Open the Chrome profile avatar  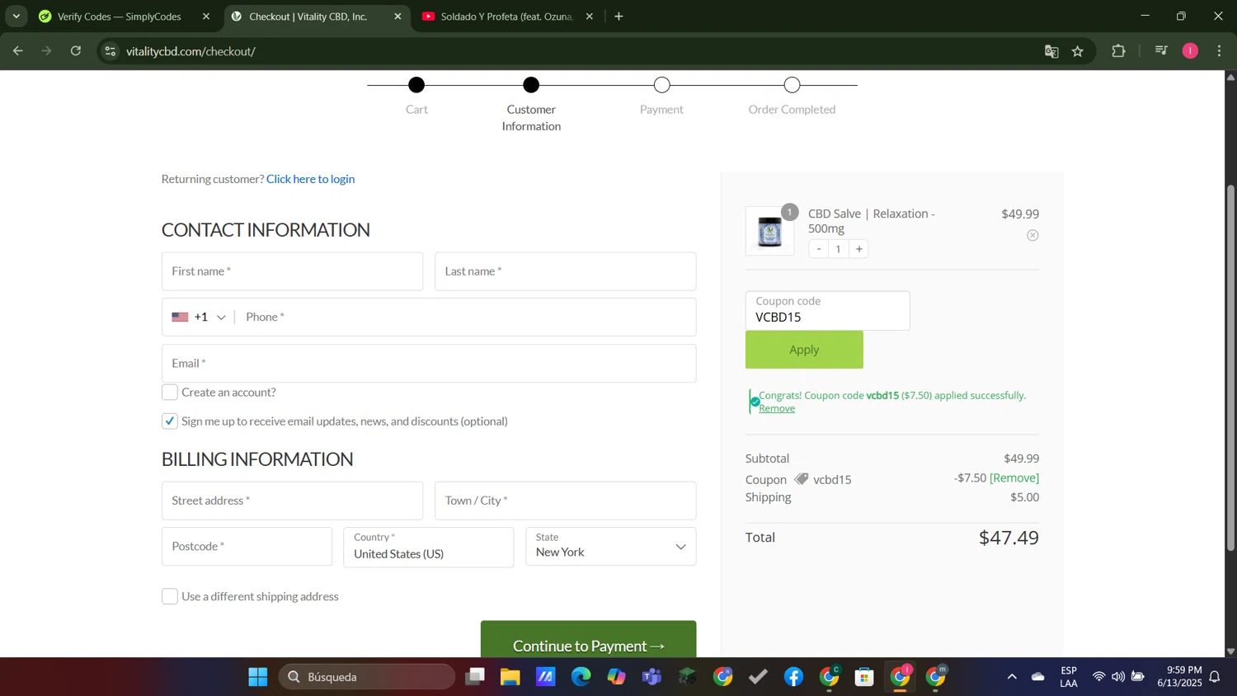tap(1190, 51)
